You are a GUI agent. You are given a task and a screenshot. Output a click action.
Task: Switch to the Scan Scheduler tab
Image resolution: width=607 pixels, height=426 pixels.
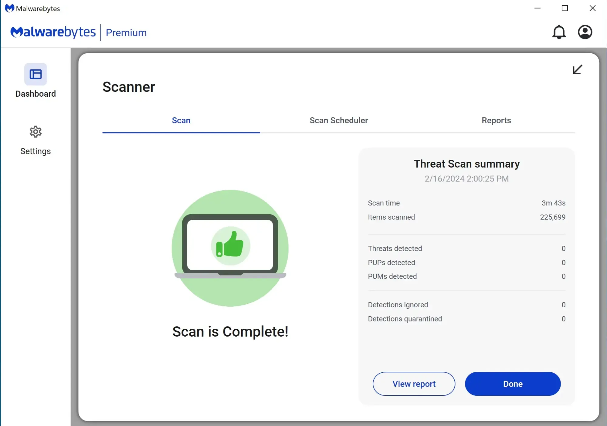pos(339,120)
